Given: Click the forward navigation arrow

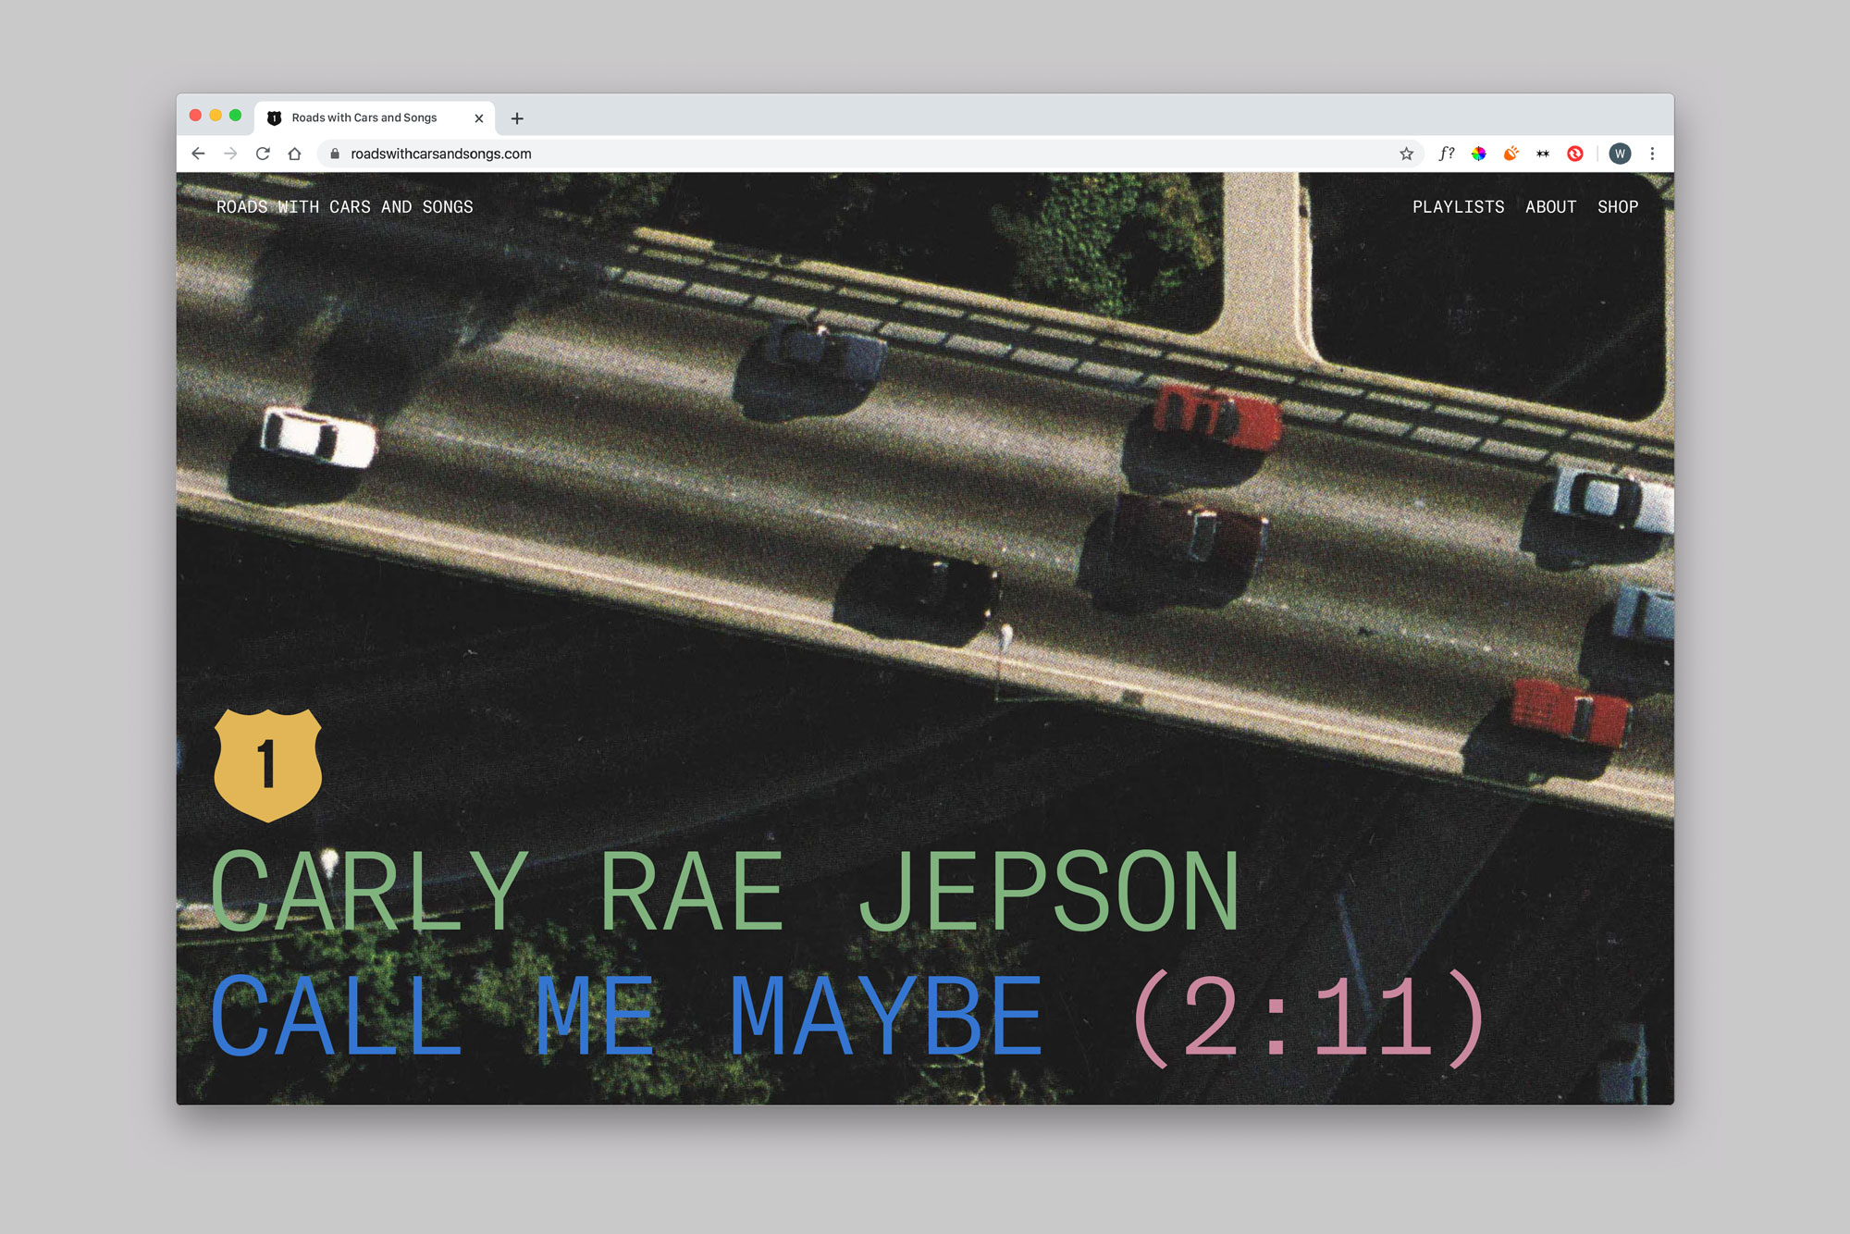Looking at the screenshot, I should 230,154.
